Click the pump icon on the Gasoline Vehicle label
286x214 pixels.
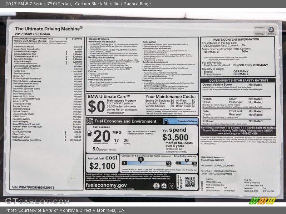pos(166,121)
